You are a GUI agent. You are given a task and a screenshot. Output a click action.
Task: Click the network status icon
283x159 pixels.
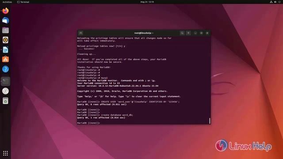coord(271,2)
